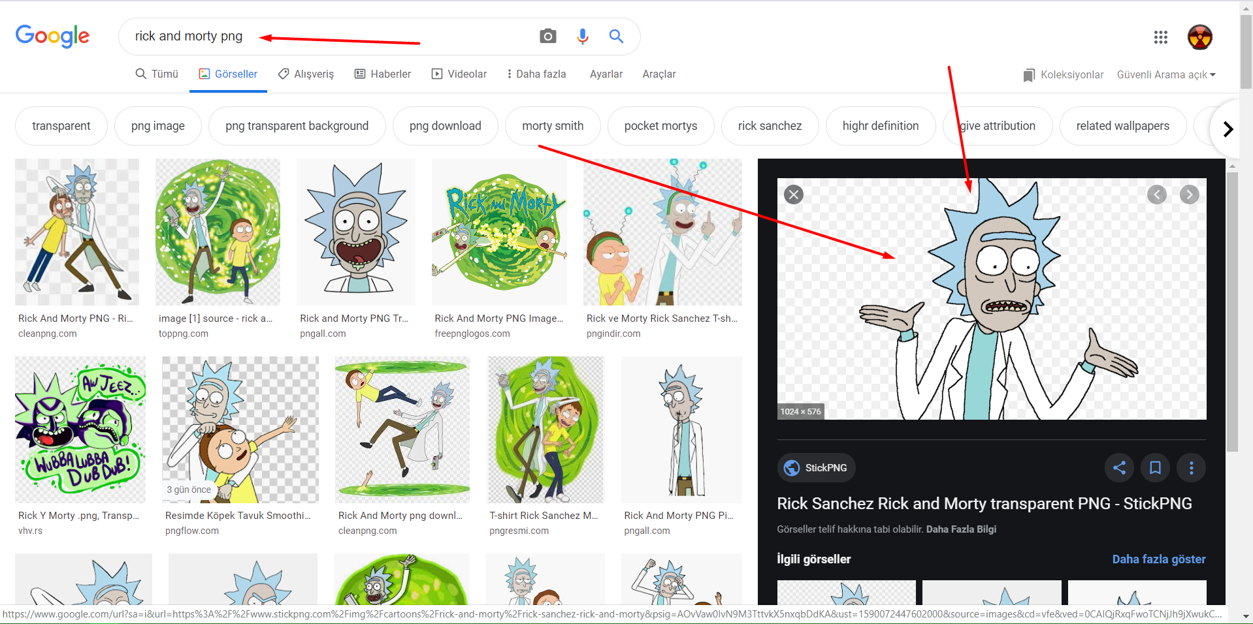The image size is (1253, 624).
Task: Expand Güvenli Arama açık dropdown
Action: [1166, 74]
